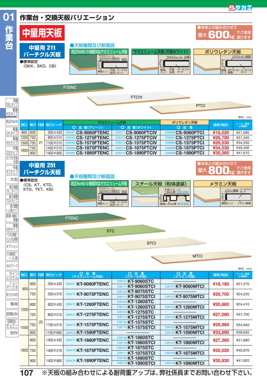Open the 足踏台・チェアー side tab
Viewport: 267px width, 378px height.
[12, 323]
